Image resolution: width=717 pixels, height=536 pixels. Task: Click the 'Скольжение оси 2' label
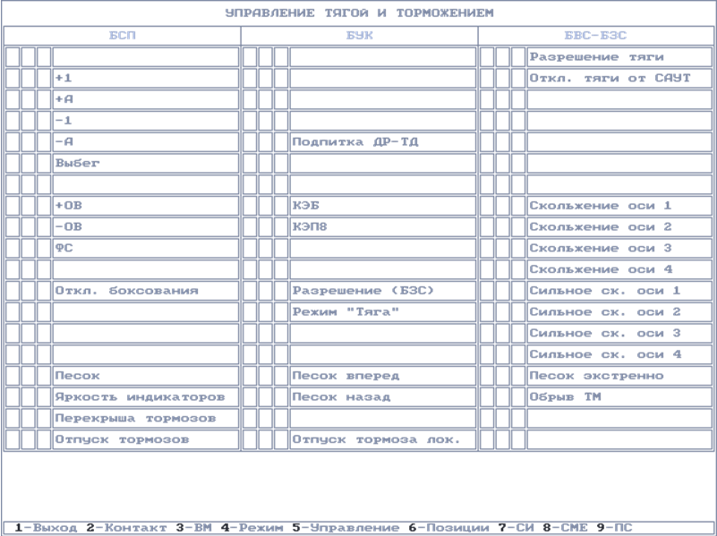[601, 227]
